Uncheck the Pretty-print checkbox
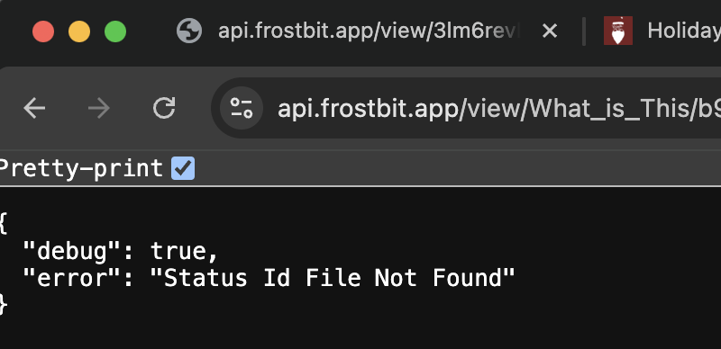 (183, 168)
